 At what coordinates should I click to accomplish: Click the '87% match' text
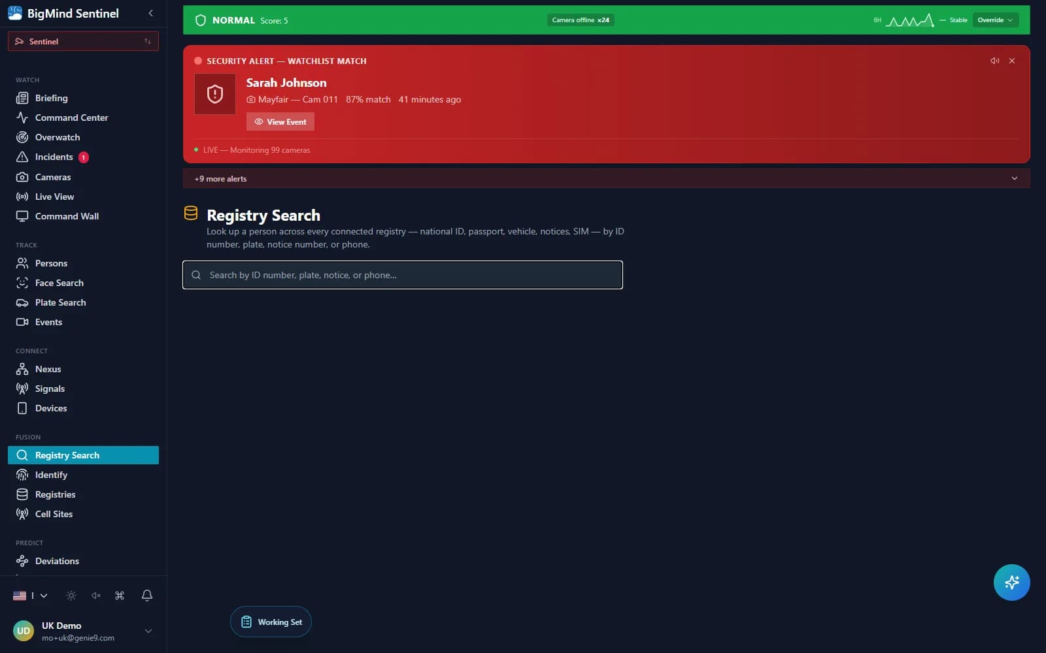[x=368, y=99]
